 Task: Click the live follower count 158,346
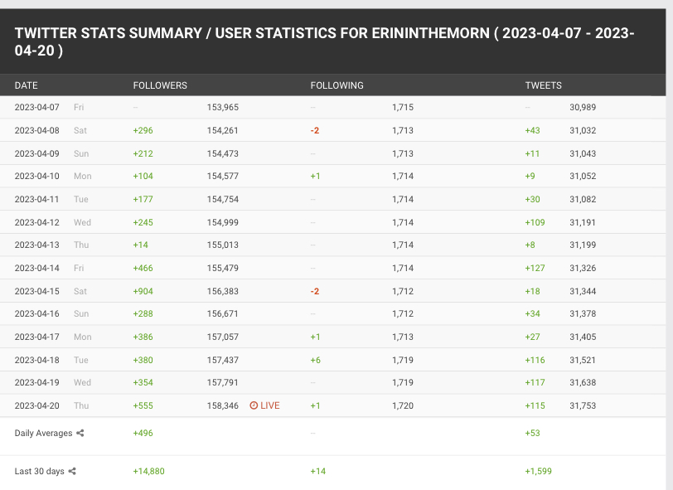pyautogui.click(x=223, y=405)
